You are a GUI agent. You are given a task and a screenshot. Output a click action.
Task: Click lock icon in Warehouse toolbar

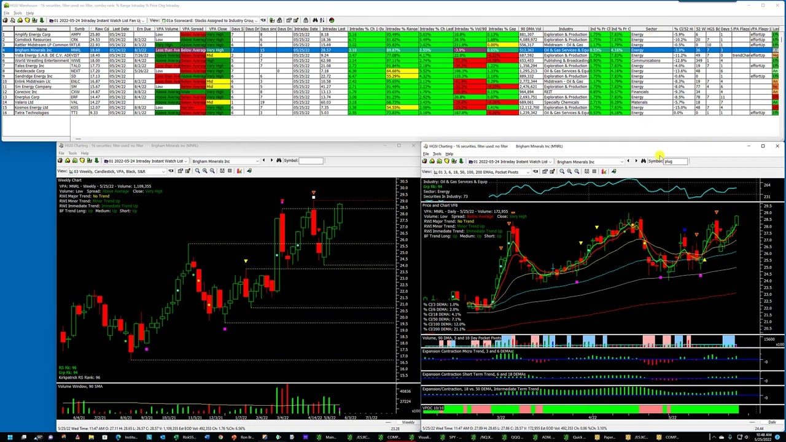(305, 20)
